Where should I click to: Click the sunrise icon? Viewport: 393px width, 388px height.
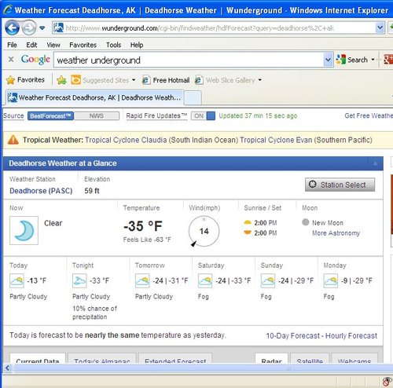tap(248, 223)
